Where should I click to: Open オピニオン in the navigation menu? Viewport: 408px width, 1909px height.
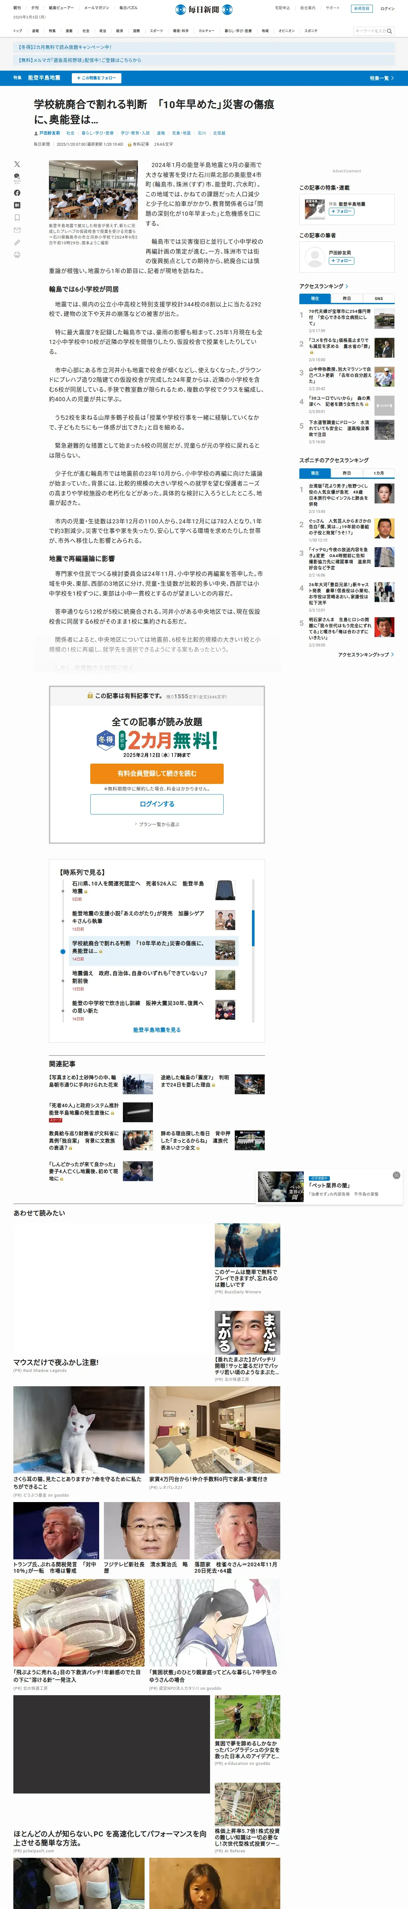287,31
